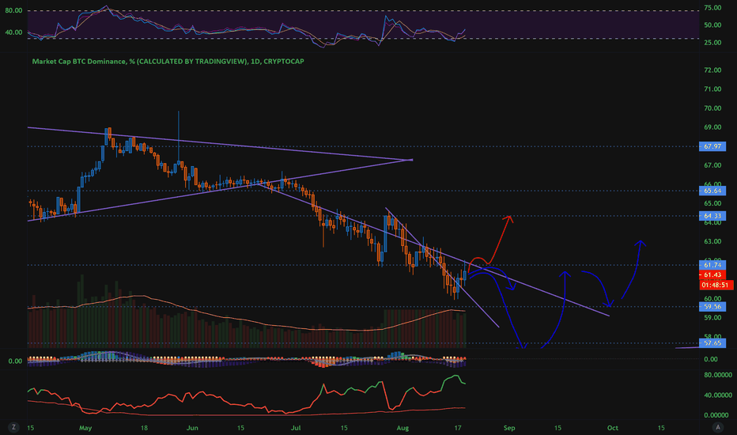The width and height of the screenshot is (737, 435).
Task: Click the 50.00 level on RSI scale
Action: 712,25
